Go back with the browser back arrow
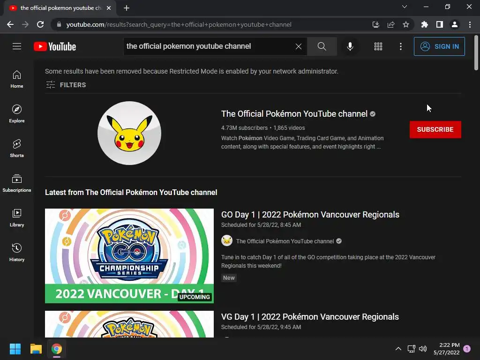Viewport: 480px width, 360px height. 10,24
